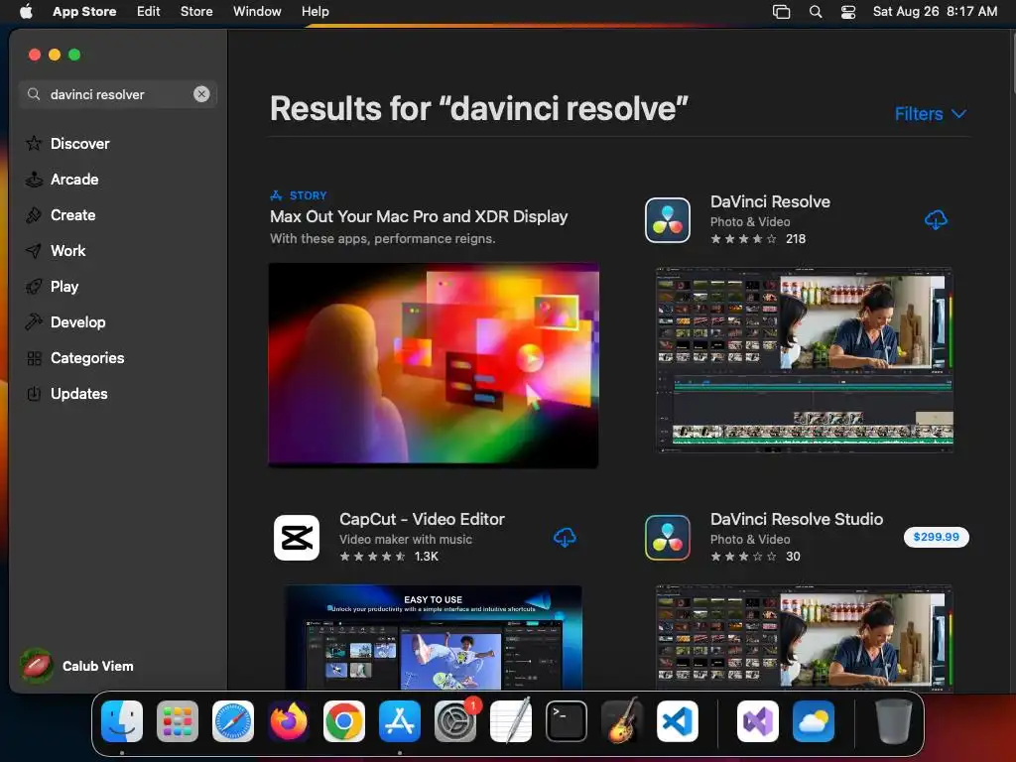Open Launchpad from the Dock
This screenshot has width=1016, height=762.
pyautogui.click(x=178, y=721)
